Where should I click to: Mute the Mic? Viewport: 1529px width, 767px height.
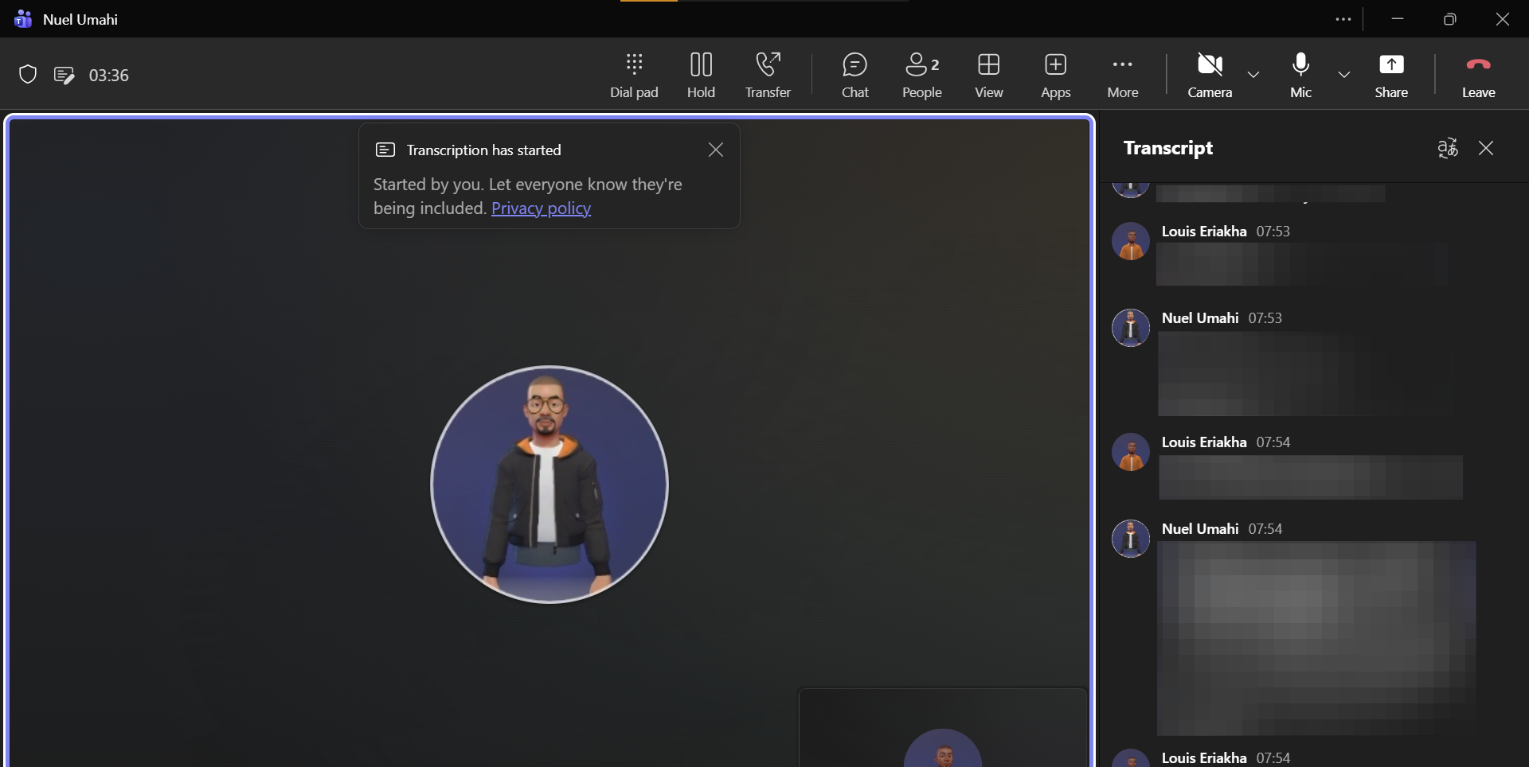click(1300, 75)
